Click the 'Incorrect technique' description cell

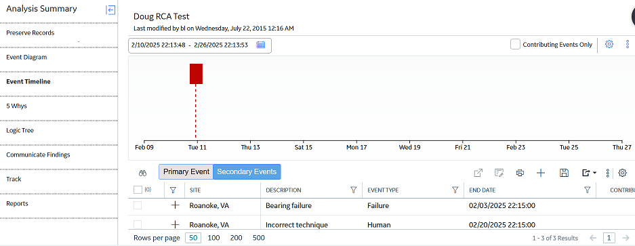coord(296,225)
